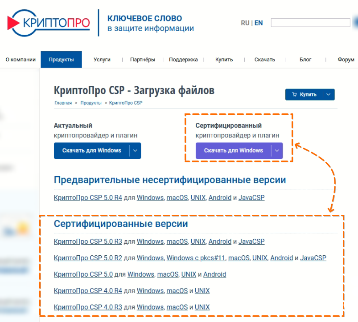Go to Главная in the breadcrumbs

pyautogui.click(x=63, y=103)
